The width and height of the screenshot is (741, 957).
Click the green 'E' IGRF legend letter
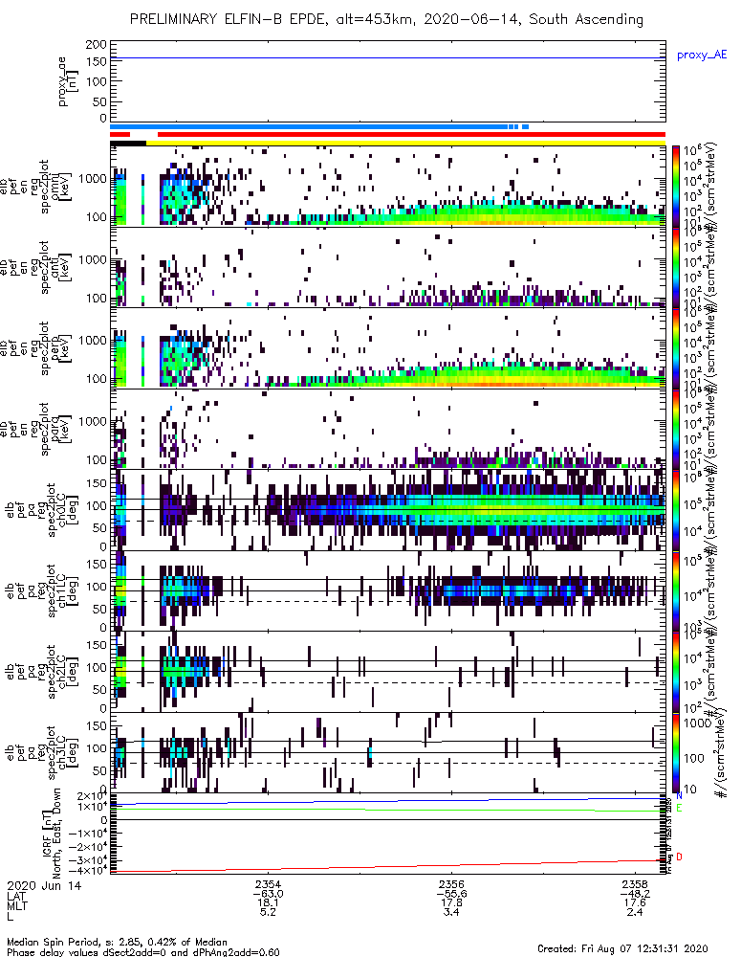click(680, 808)
